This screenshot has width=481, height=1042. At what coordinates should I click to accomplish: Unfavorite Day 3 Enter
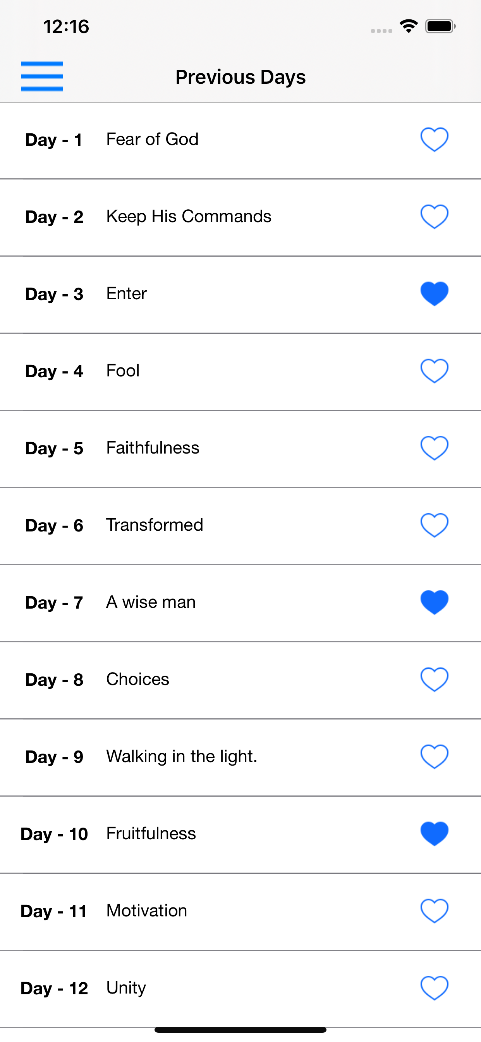pyautogui.click(x=435, y=294)
